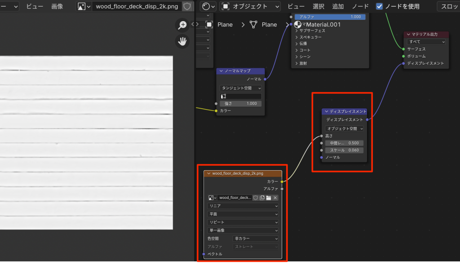Open the オブジェクト空間 dropdown in displacement node
The height and width of the screenshot is (273, 460).
tap(345, 128)
